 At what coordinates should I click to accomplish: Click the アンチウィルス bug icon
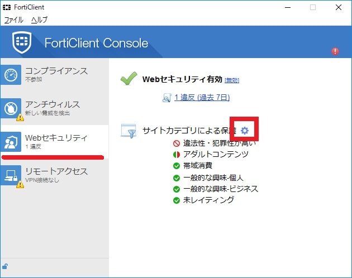tap(11, 108)
